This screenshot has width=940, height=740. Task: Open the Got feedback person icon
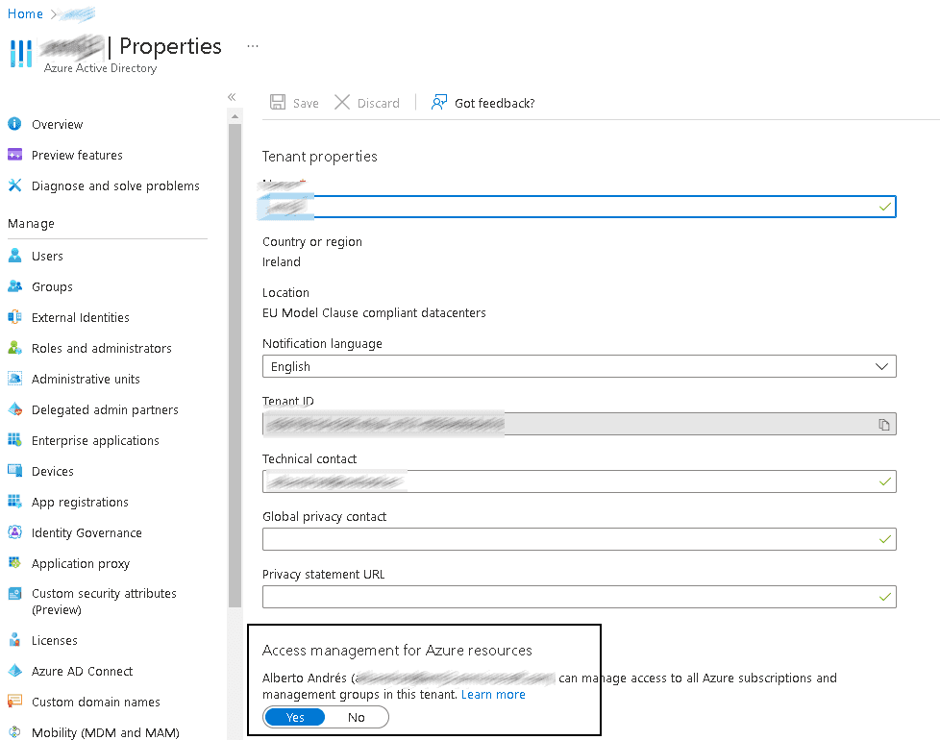click(439, 103)
